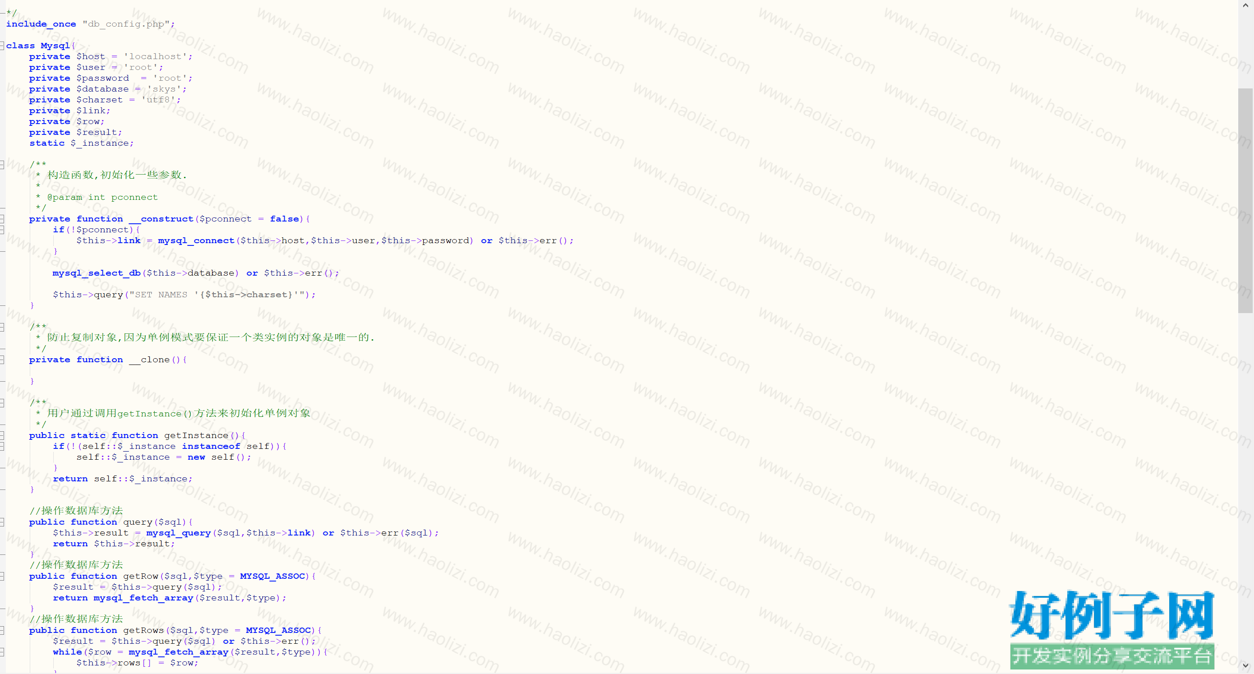
Task: Click the getInstance()方法 comment line
Action: (173, 413)
